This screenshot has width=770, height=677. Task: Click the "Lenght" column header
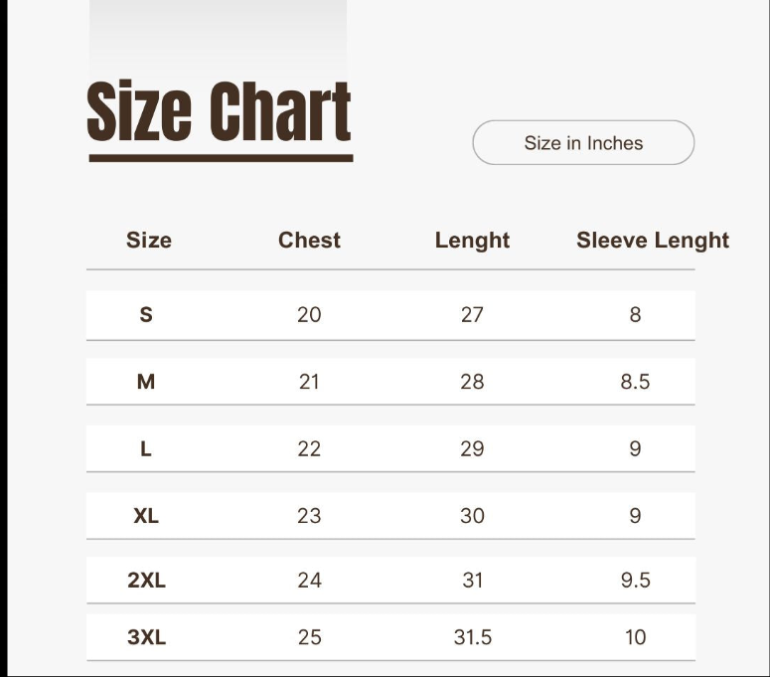pos(472,241)
